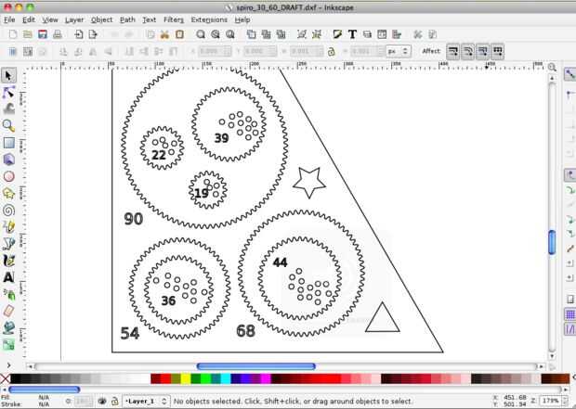Click the Open file folder icon
Viewport: 576px width, 409px height.
[28, 34]
